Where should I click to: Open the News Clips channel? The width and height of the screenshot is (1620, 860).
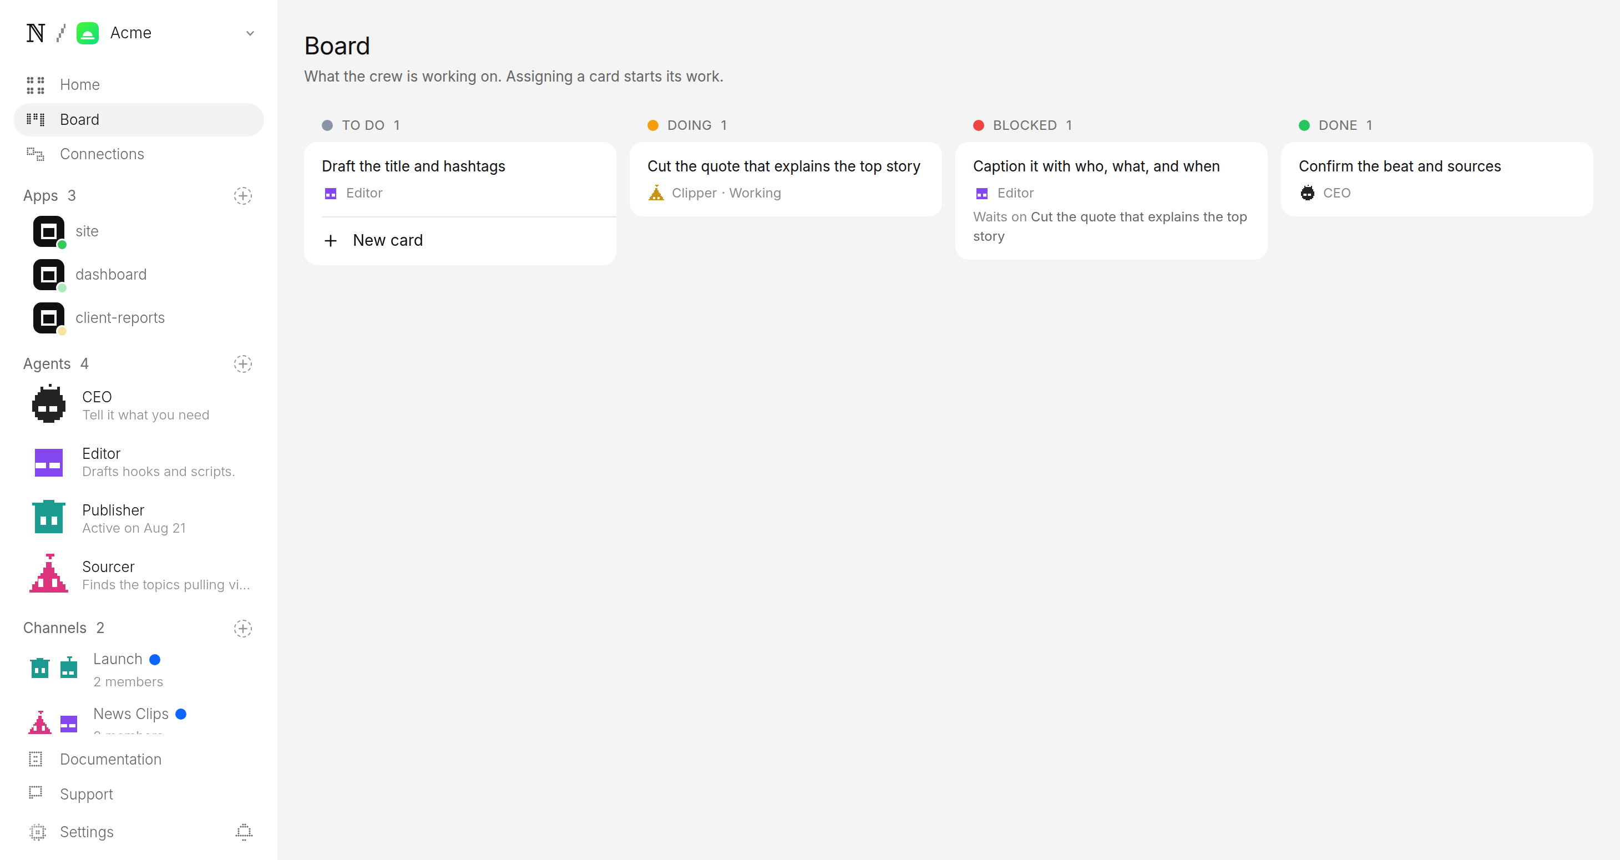(x=138, y=719)
